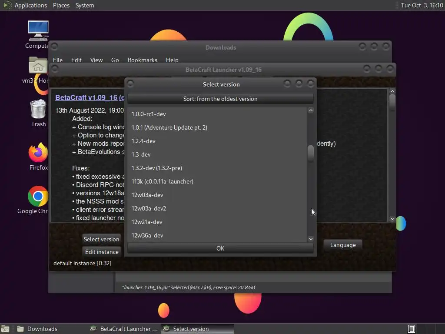Open the Language button in launcher

(x=343, y=245)
